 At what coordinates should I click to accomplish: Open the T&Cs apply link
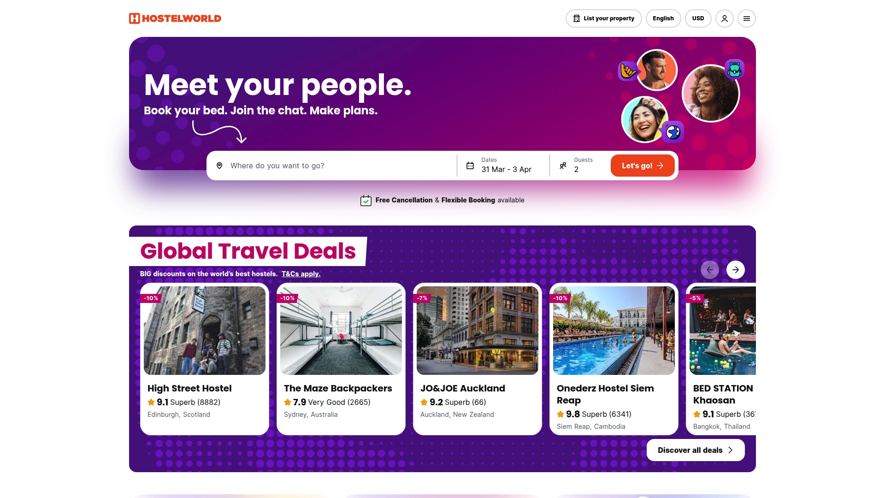(301, 273)
